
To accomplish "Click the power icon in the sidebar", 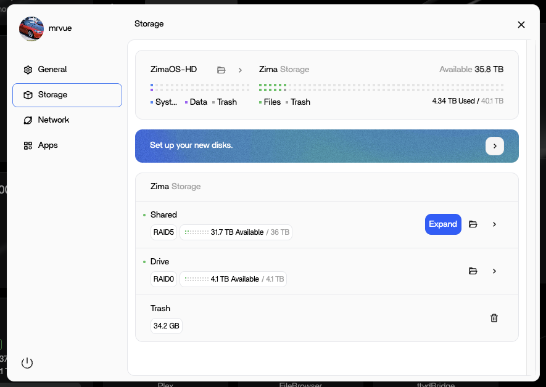I will 27,362.
